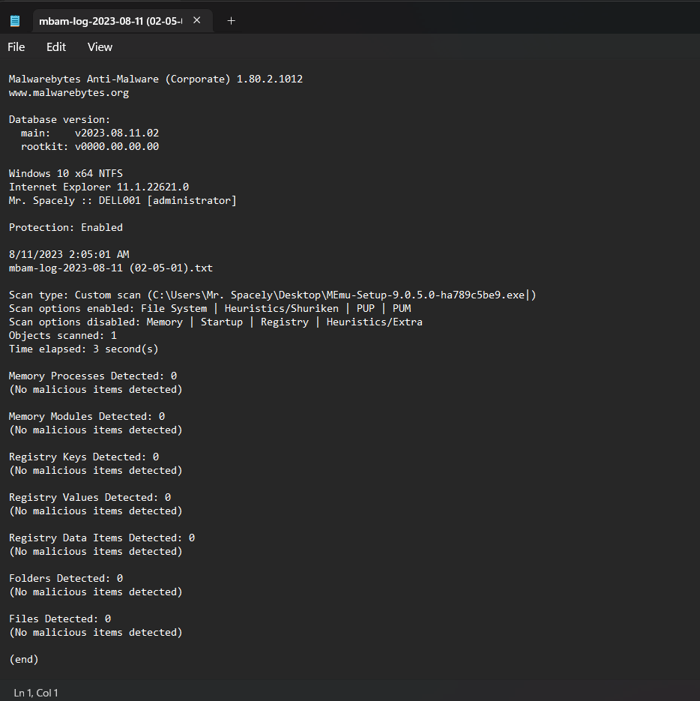The width and height of the screenshot is (700, 701).
Task: Click main database version v2023.08.11.02
Action: 90,133
